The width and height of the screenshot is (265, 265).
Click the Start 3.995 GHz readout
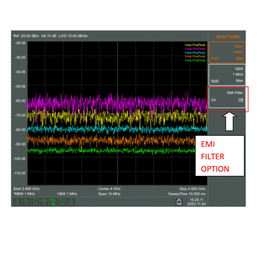[x=26, y=189]
